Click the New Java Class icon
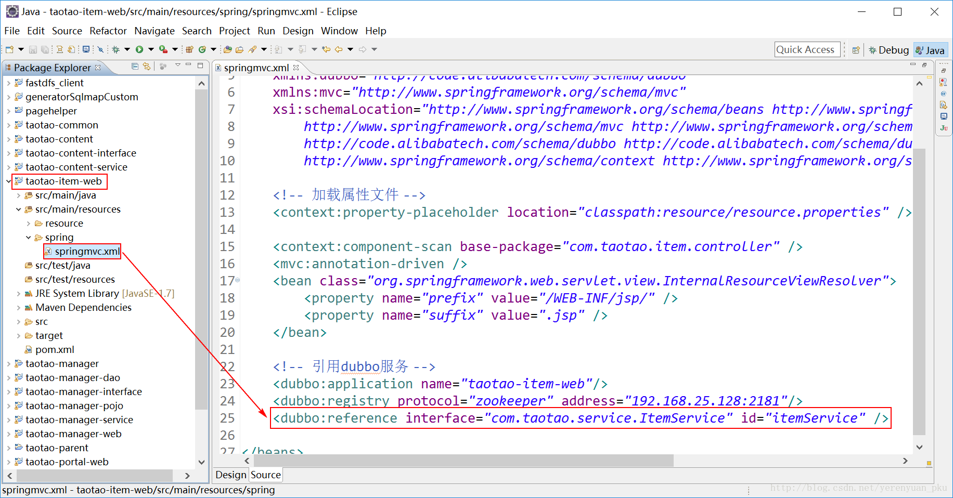Viewport: 953px width, 498px height. point(202,49)
